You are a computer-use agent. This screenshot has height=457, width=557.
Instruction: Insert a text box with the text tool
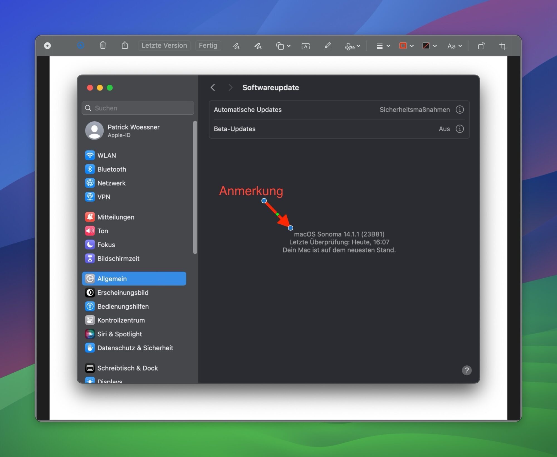(306, 46)
